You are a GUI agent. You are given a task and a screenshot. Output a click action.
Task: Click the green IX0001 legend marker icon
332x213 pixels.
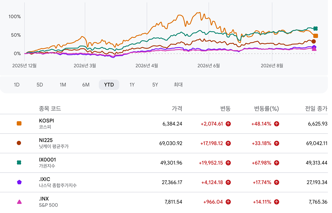point(19,163)
